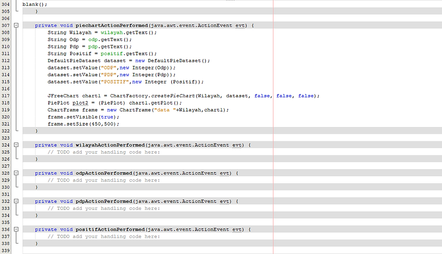Click 'String Positif = positif.getText();' line
The height and width of the screenshot is (254, 442).
click(x=102, y=54)
